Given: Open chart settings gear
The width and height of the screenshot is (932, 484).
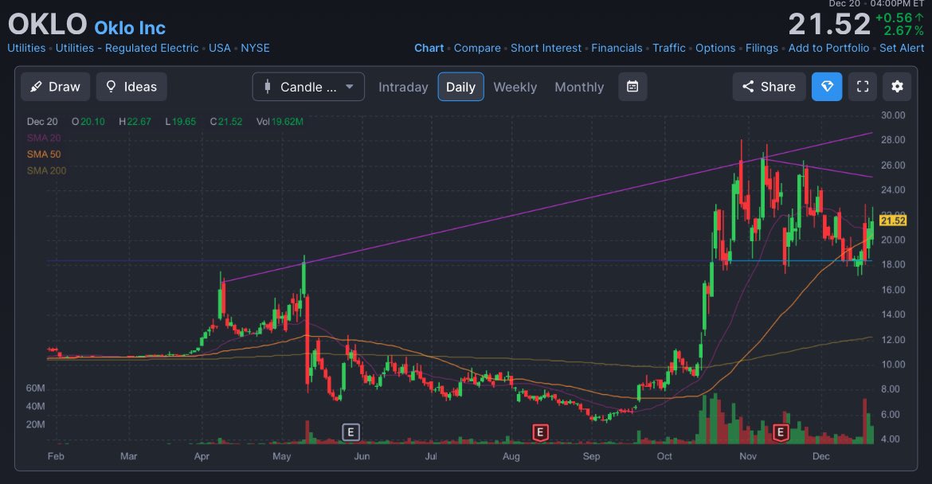Looking at the screenshot, I should pos(897,87).
